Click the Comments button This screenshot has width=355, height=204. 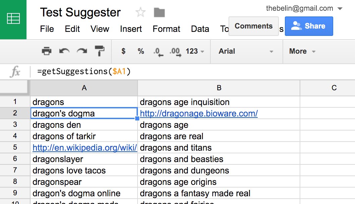click(x=254, y=26)
